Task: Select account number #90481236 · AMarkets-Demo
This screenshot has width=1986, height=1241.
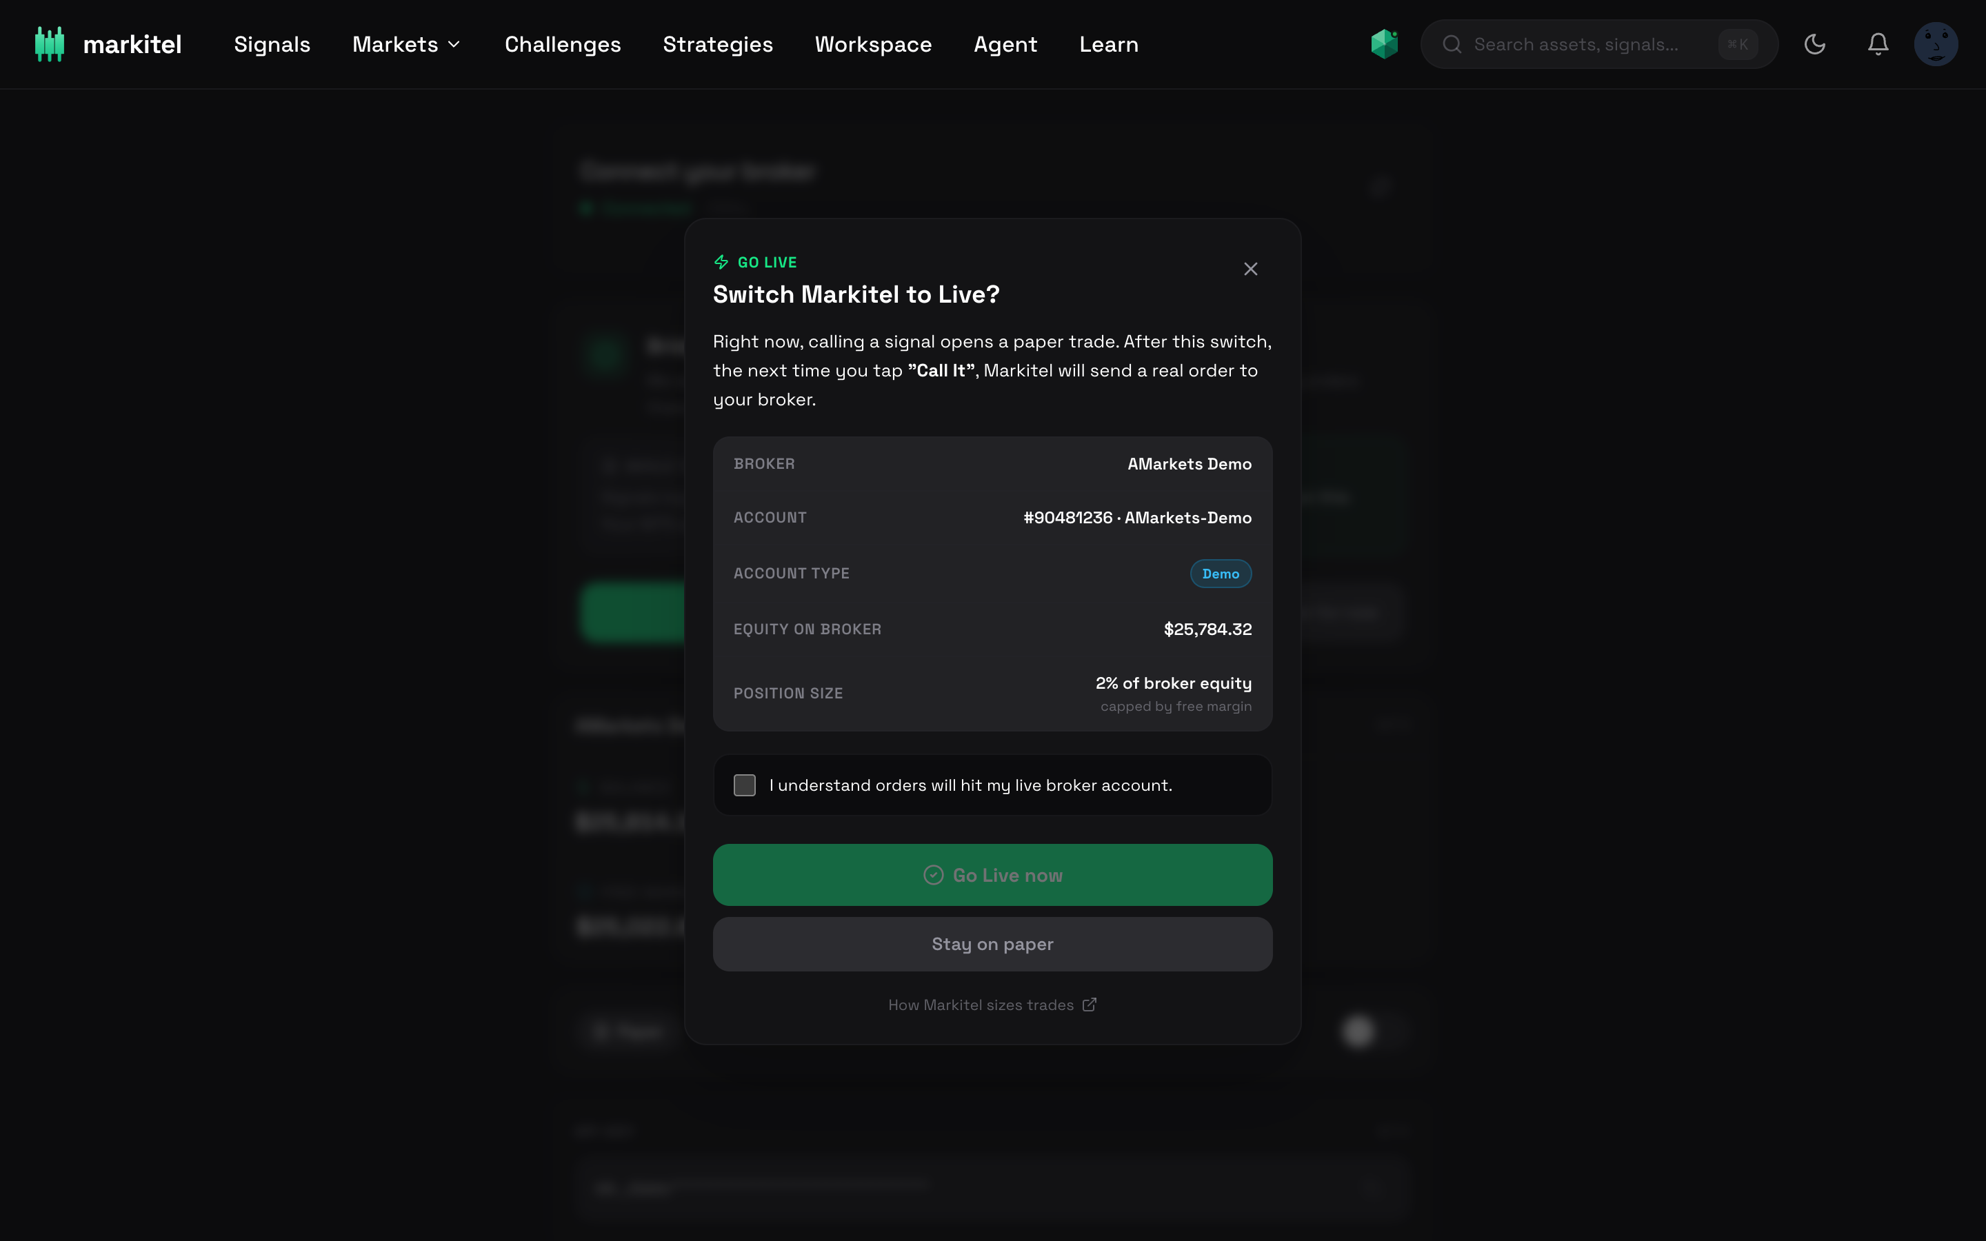Action: pyautogui.click(x=1137, y=518)
